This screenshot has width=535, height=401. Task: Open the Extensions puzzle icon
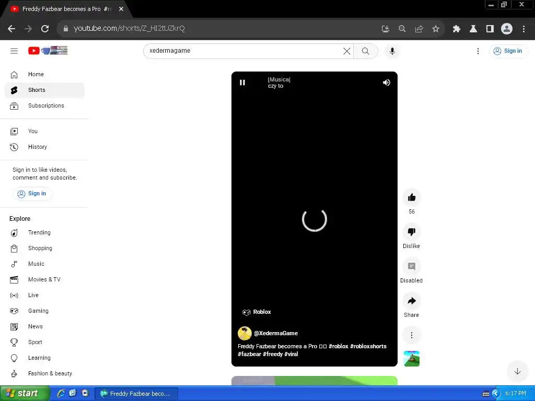pyautogui.click(x=457, y=29)
